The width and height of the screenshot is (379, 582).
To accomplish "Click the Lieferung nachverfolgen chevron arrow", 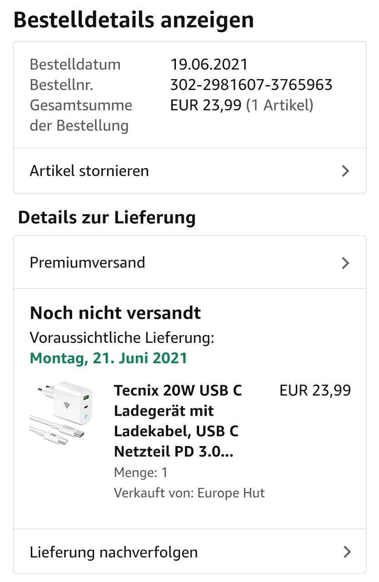I will point(347,552).
